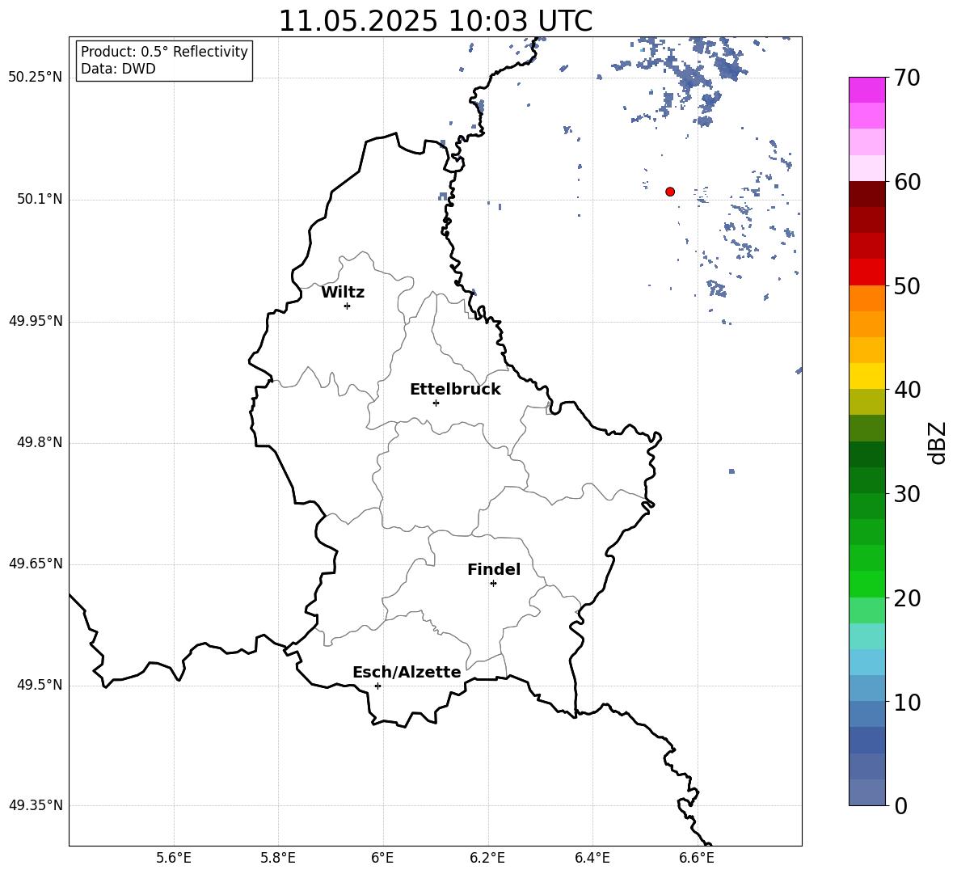The width and height of the screenshot is (957, 874).
Task: Click the timestamp title 11.05.2025 10:03 UTC
Action: tap(436, 20)
